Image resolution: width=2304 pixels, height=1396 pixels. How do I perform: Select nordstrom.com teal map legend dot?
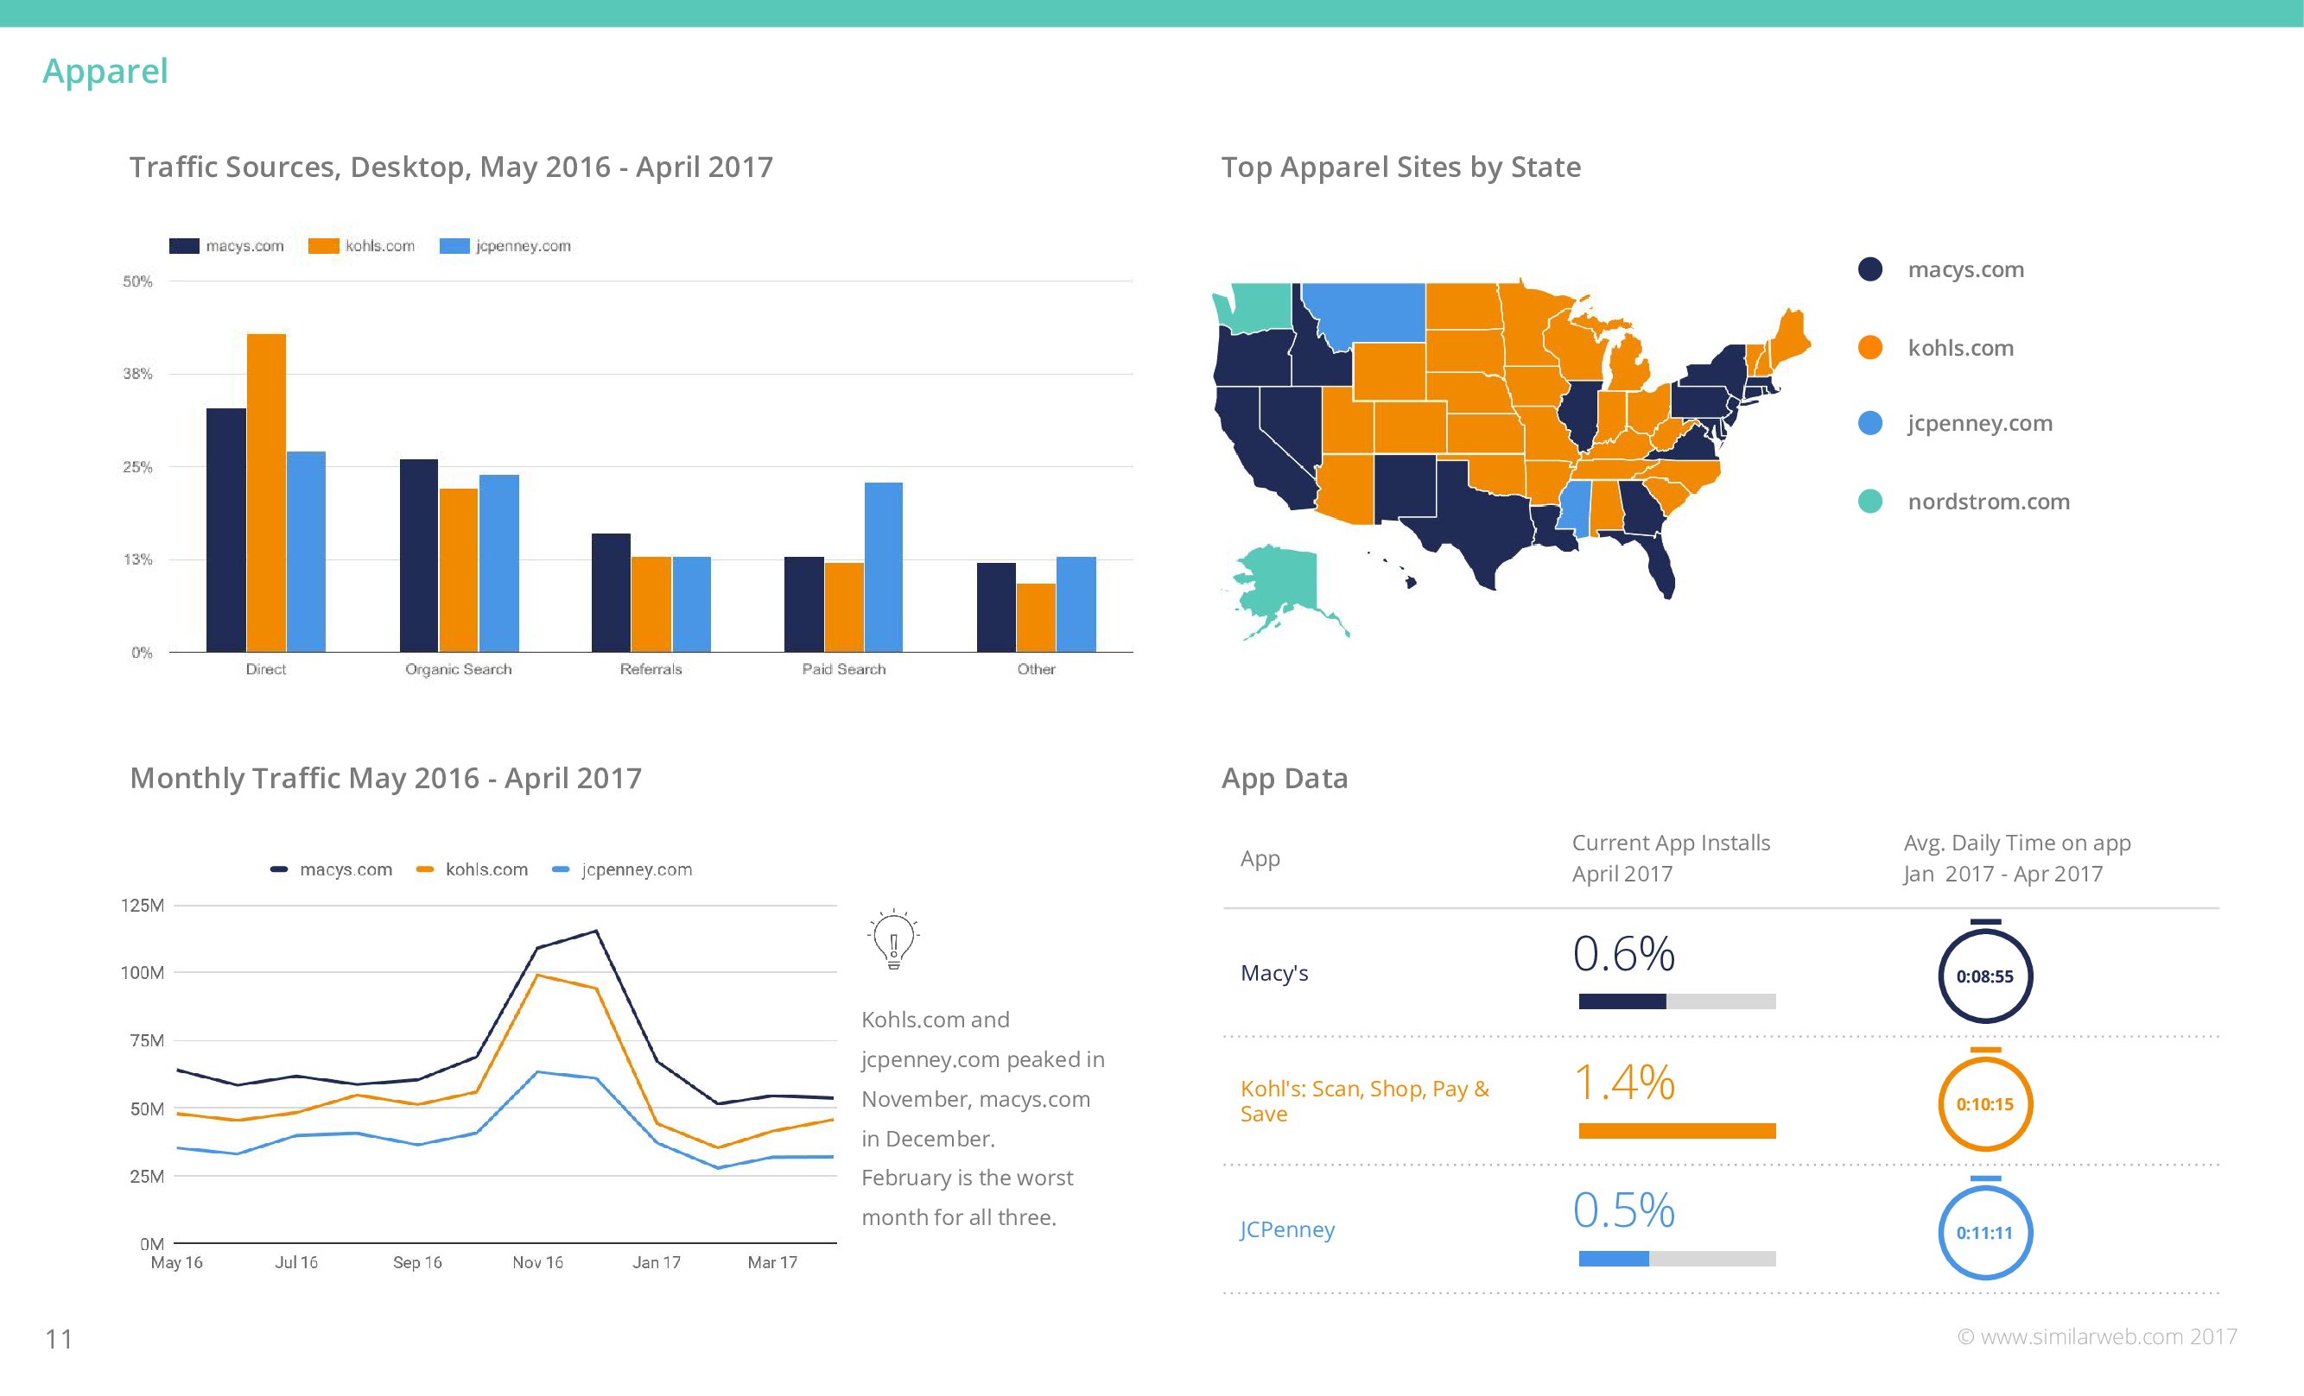[x=1870, y=501]
